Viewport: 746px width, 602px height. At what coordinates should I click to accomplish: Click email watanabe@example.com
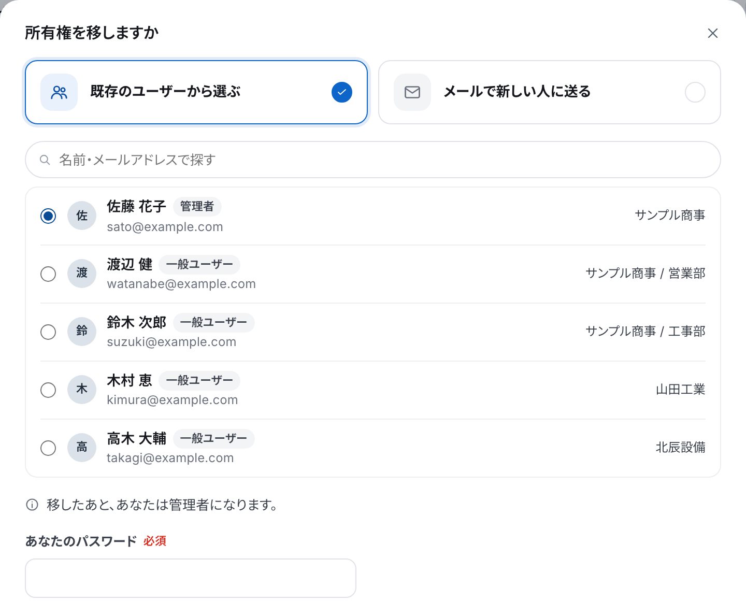[x=181, y=284]
